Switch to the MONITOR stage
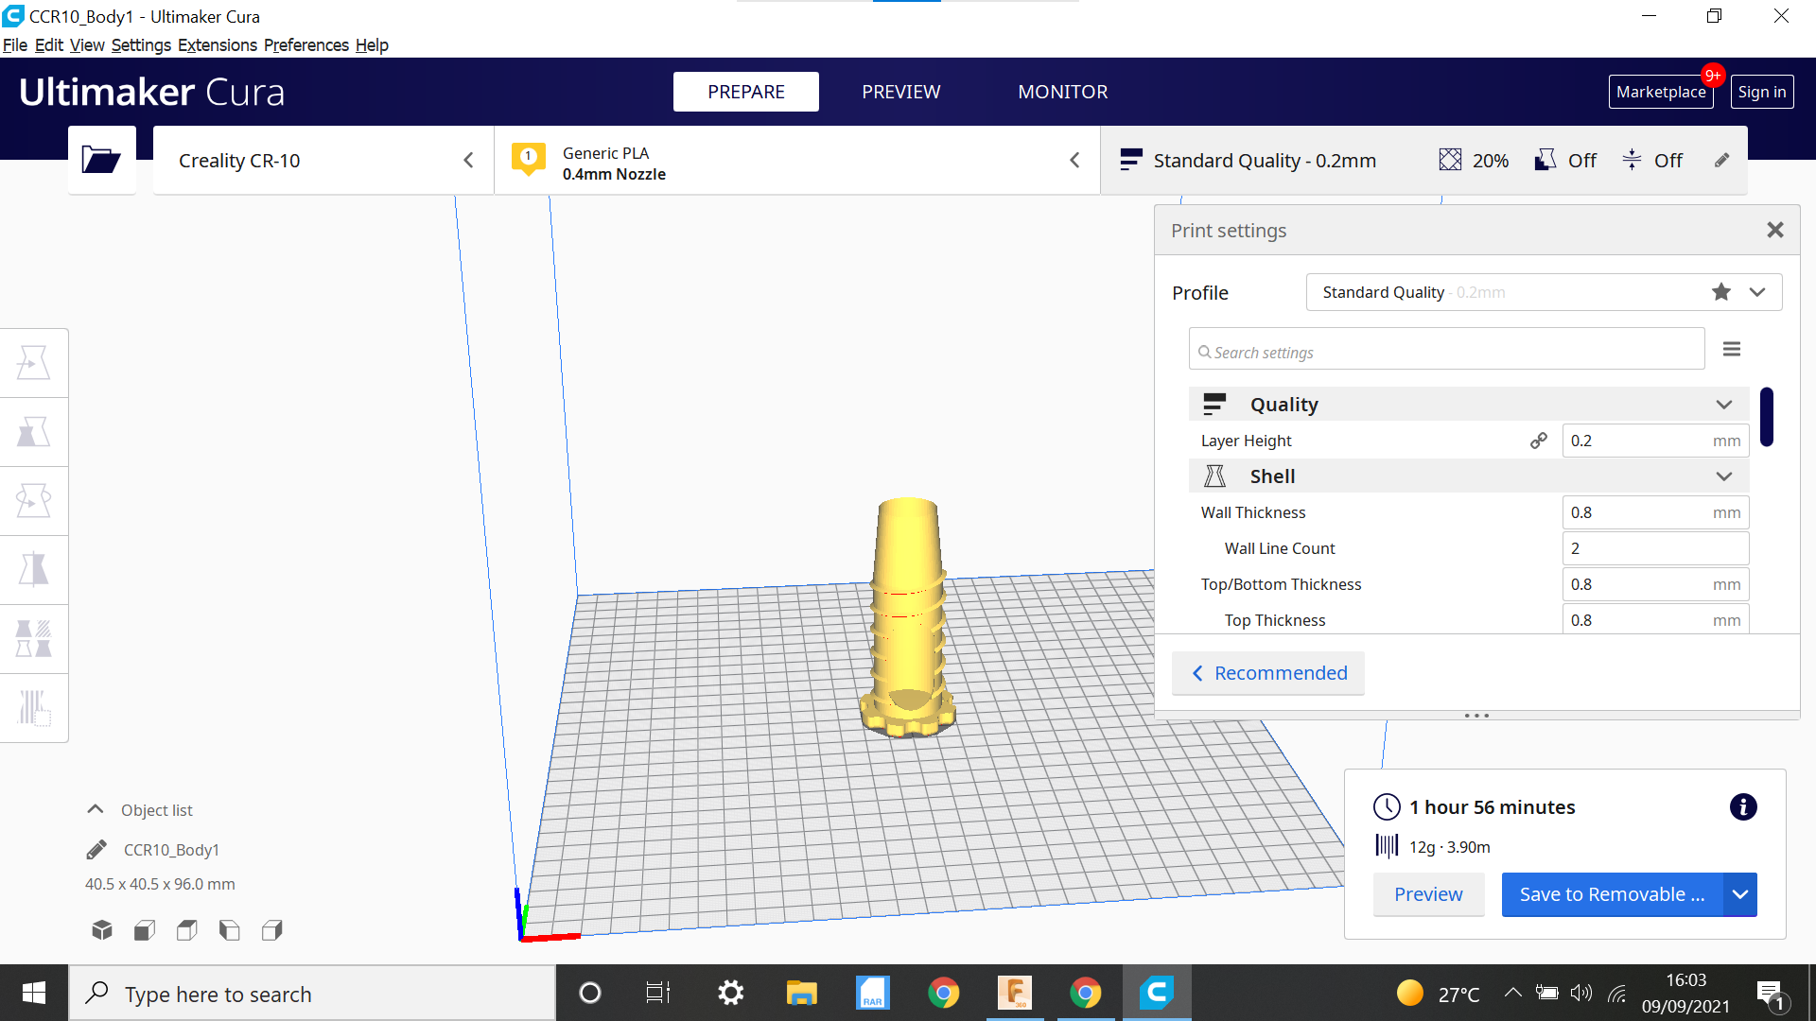 (x=1063, y=92)
